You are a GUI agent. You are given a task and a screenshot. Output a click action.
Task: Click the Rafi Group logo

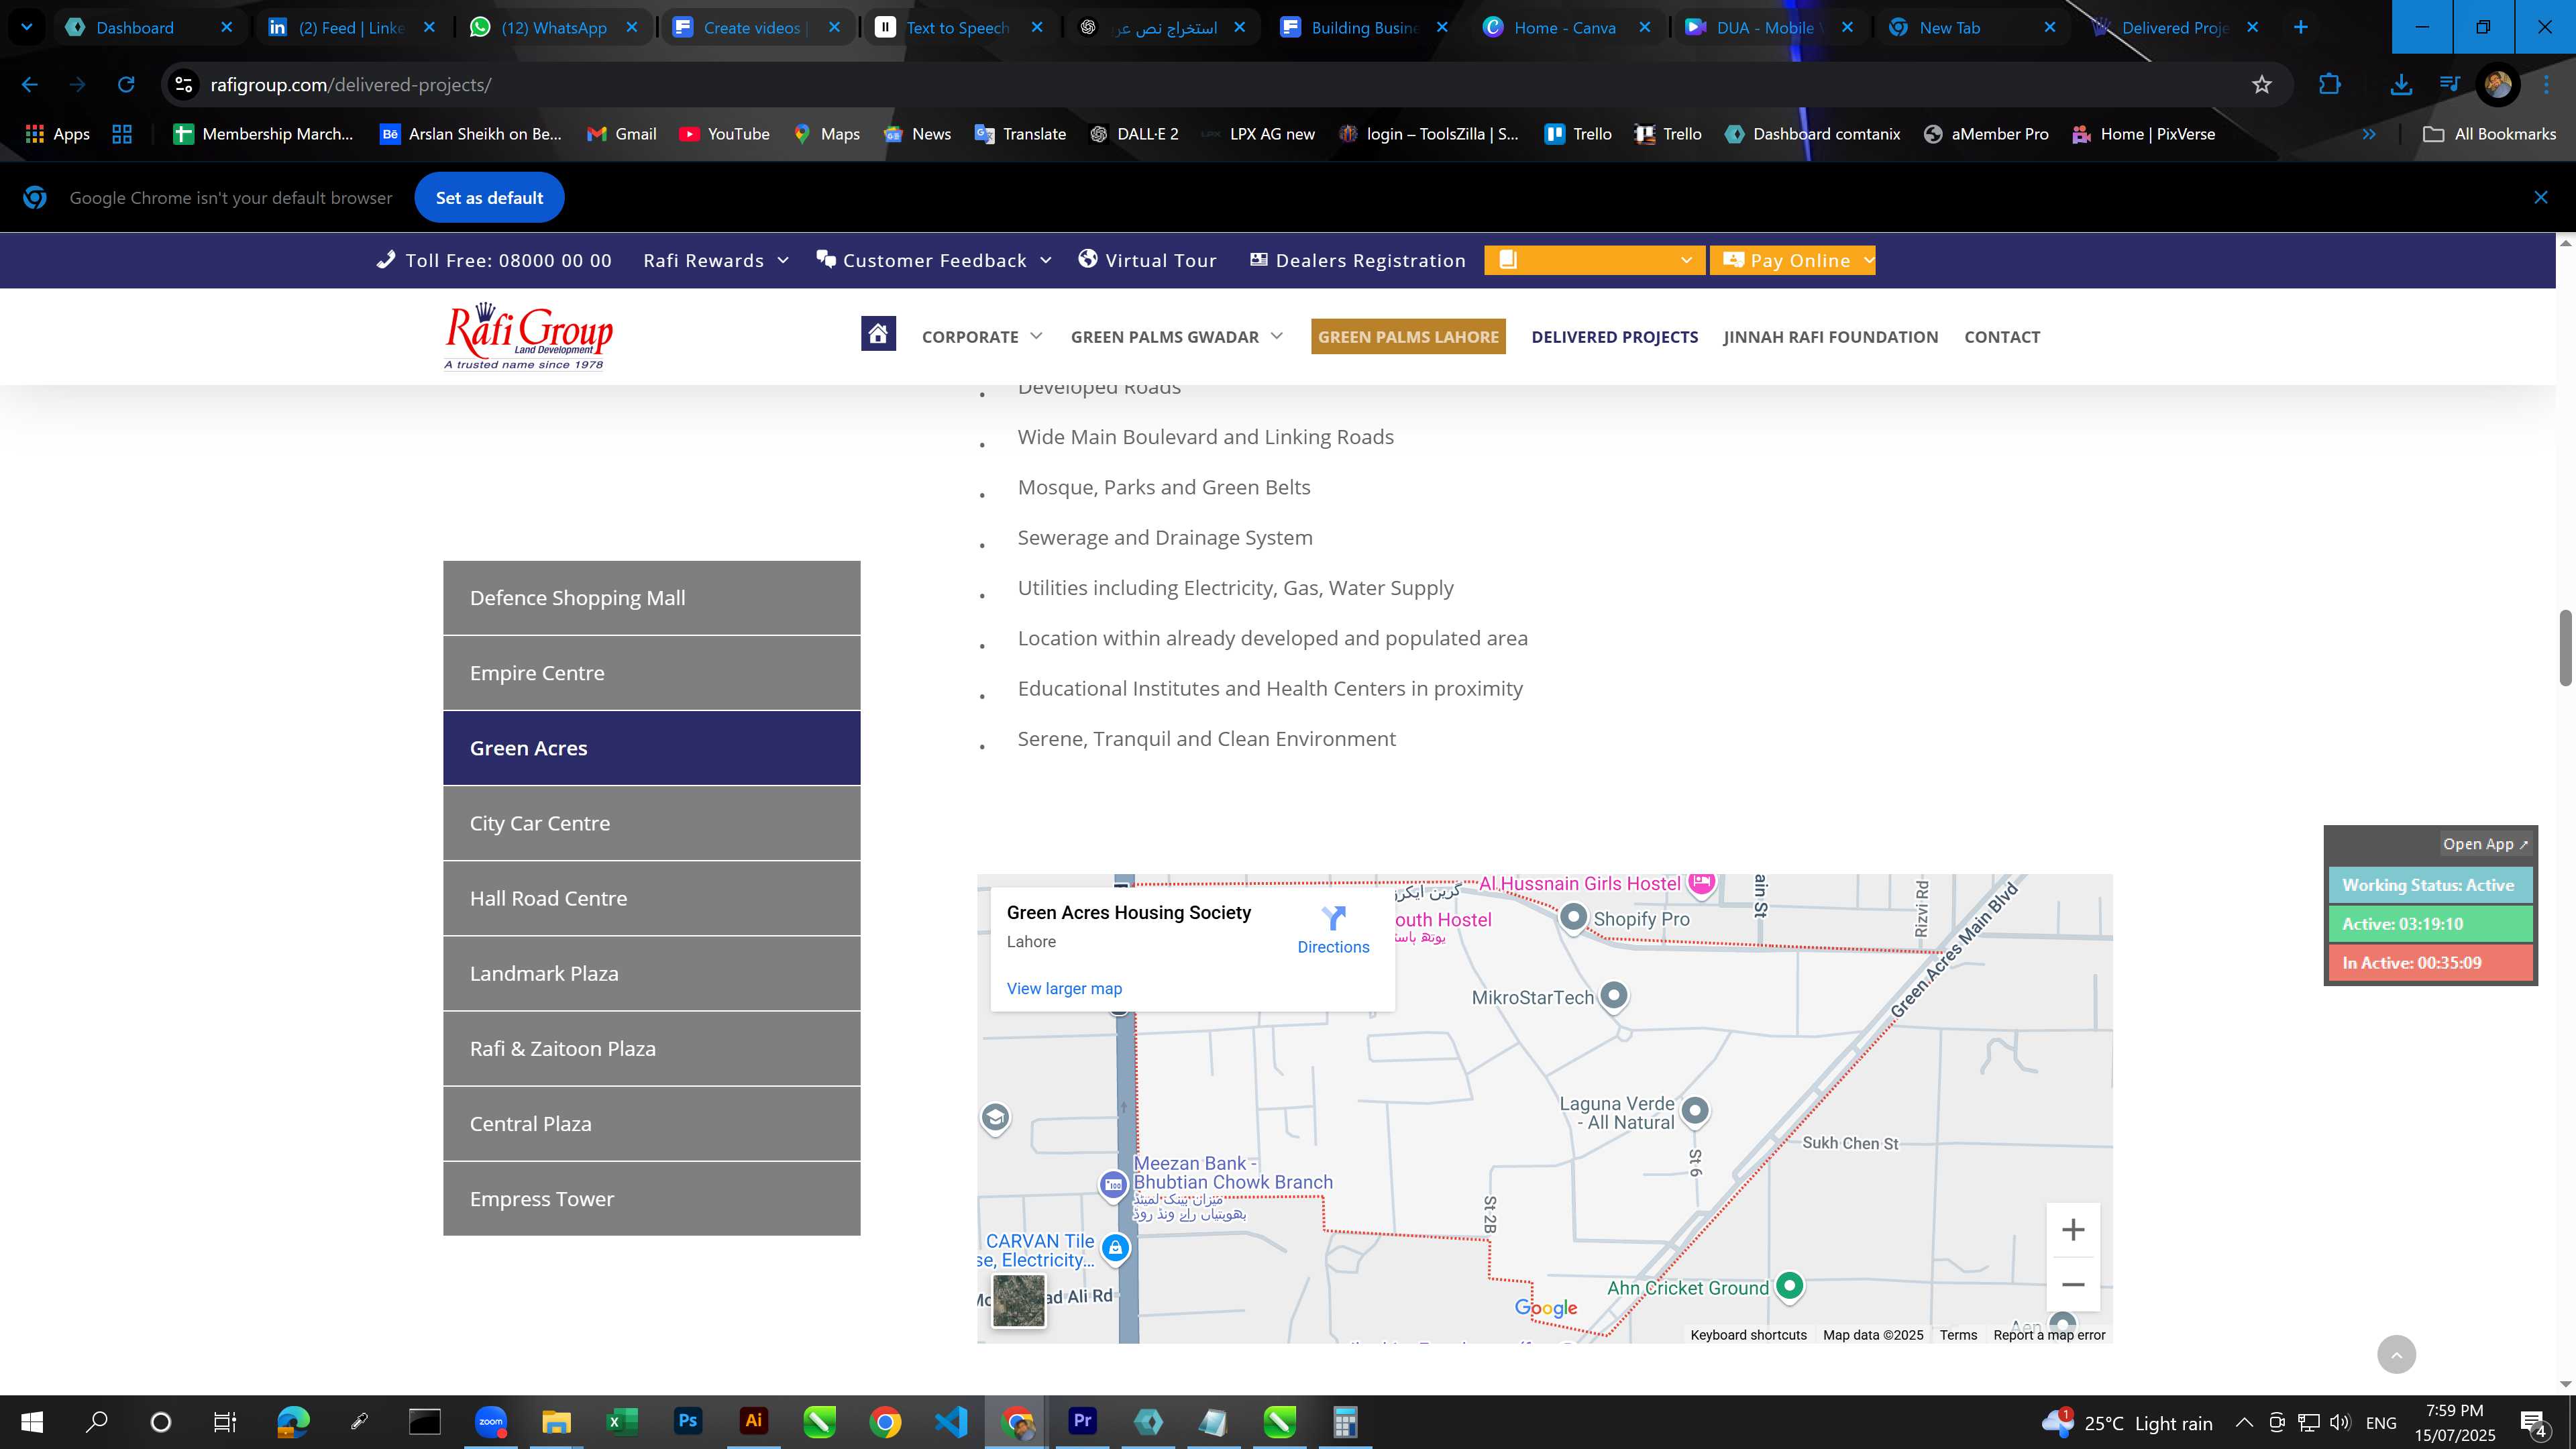pyautogui.click(x=528, y=336)
